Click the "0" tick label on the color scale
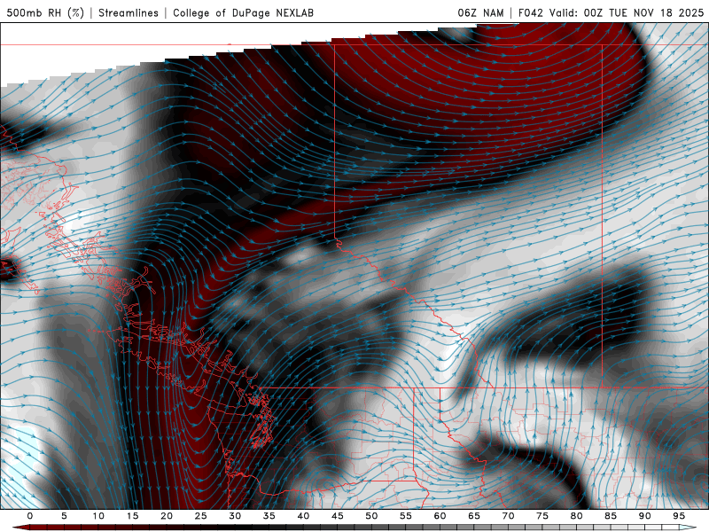 tap(30, 516)
